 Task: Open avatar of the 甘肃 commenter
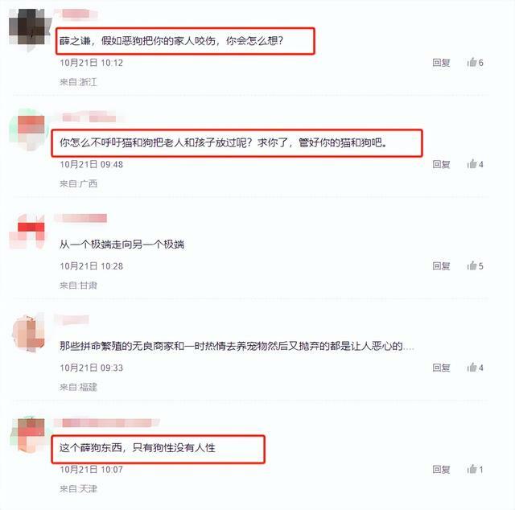tap(31, 232)
